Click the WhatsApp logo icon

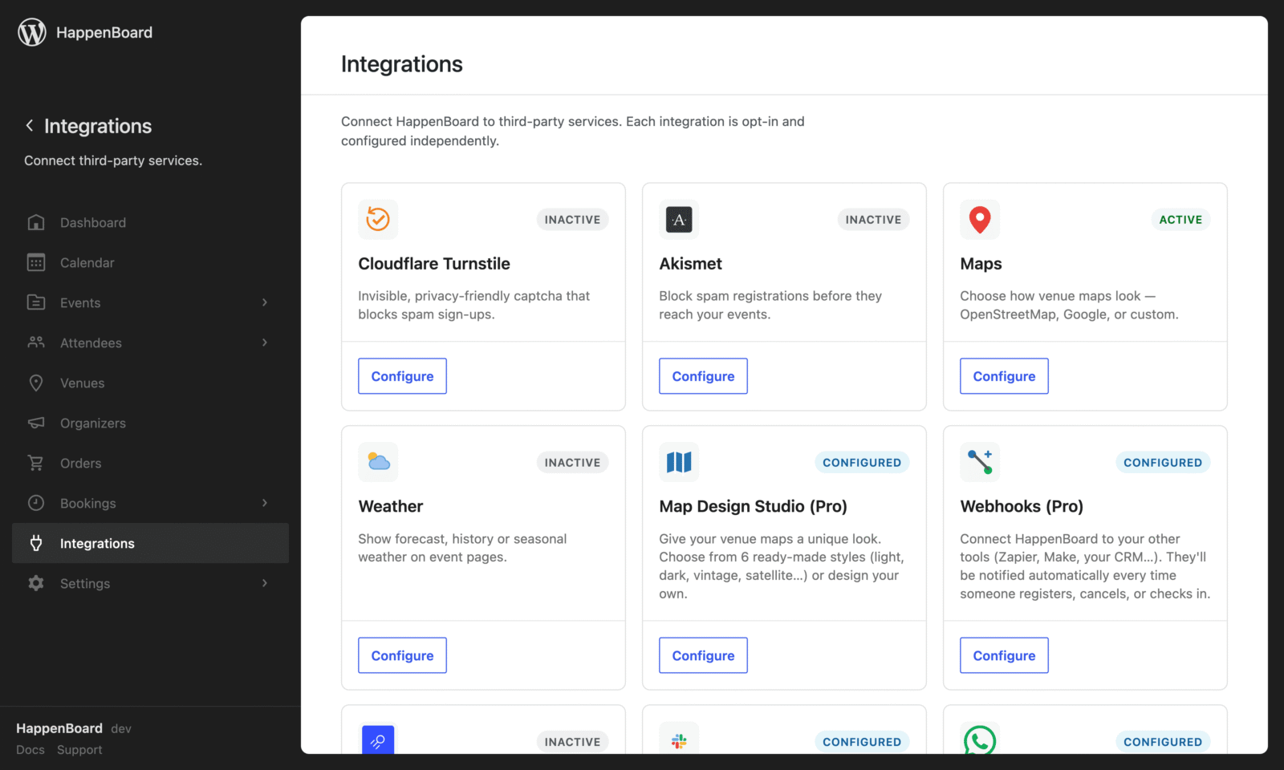[980, 740]
